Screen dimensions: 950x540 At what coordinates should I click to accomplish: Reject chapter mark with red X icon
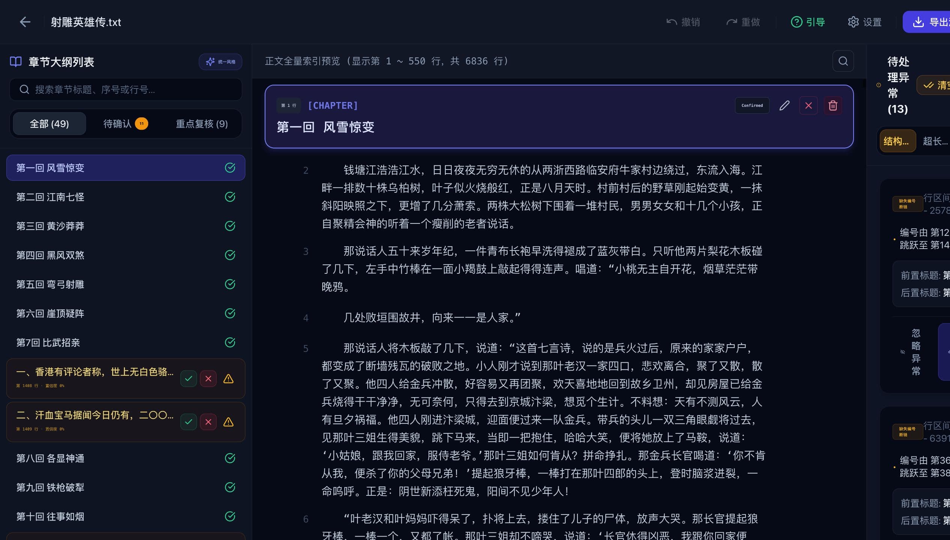click(x=809, y=105)
